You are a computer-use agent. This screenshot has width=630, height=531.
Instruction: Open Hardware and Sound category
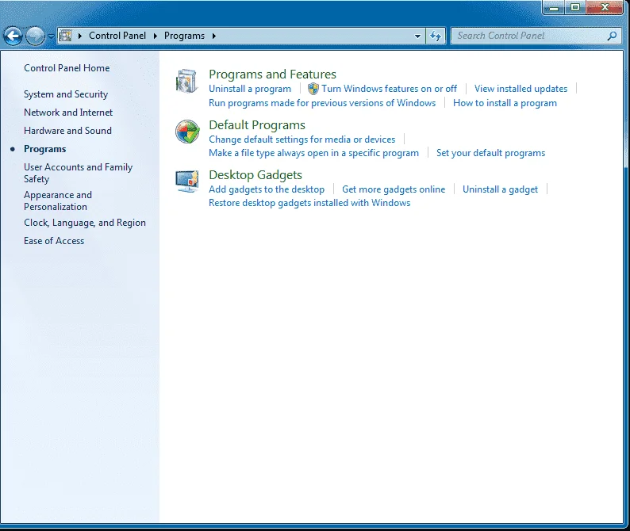pyautogui.click(x=68, y=131)
